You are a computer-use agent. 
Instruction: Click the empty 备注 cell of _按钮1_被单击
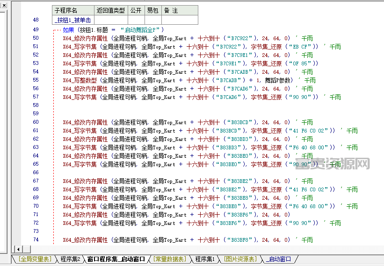point(180,20)
